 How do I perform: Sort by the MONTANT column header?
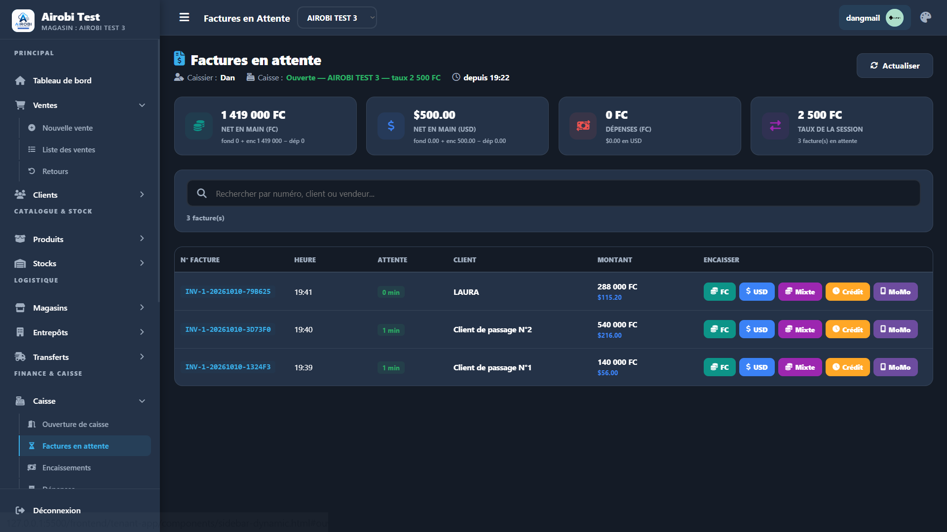tap(614, 260)
